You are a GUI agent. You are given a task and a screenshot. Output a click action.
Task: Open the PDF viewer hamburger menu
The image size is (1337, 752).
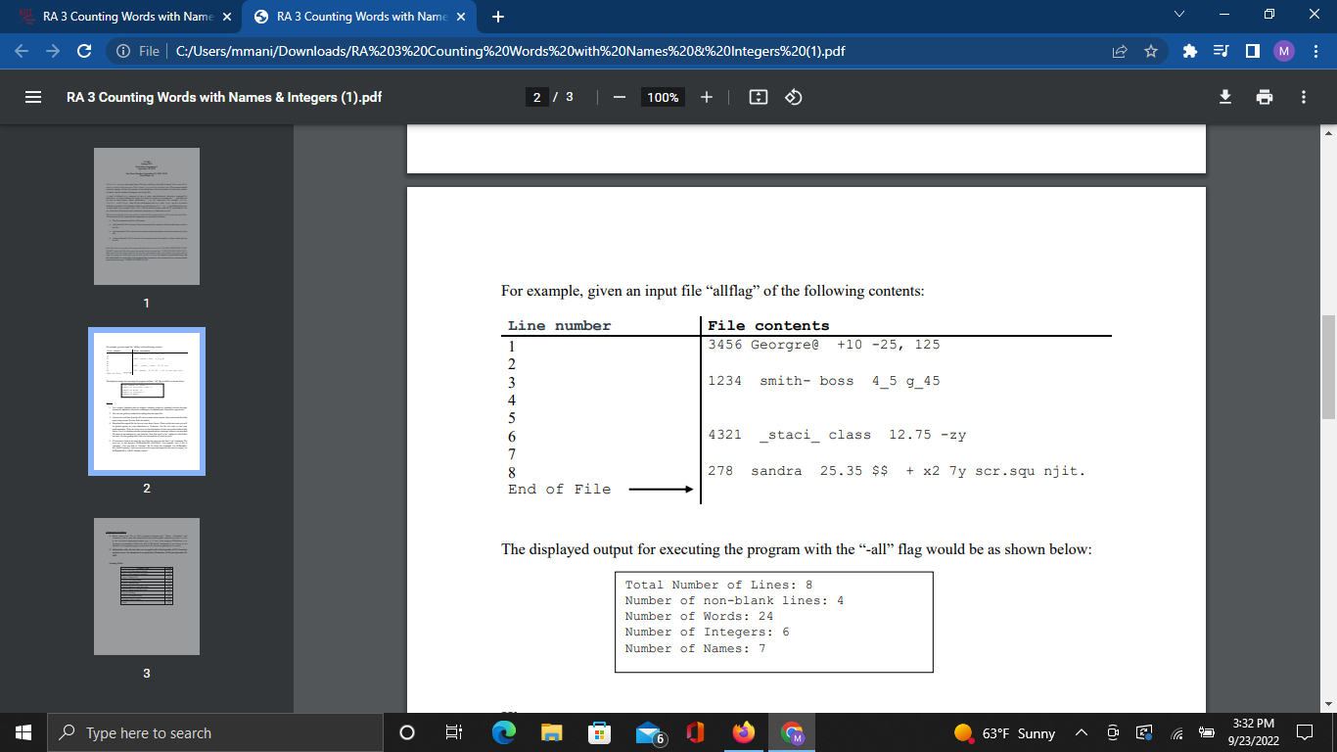(32, 97)
